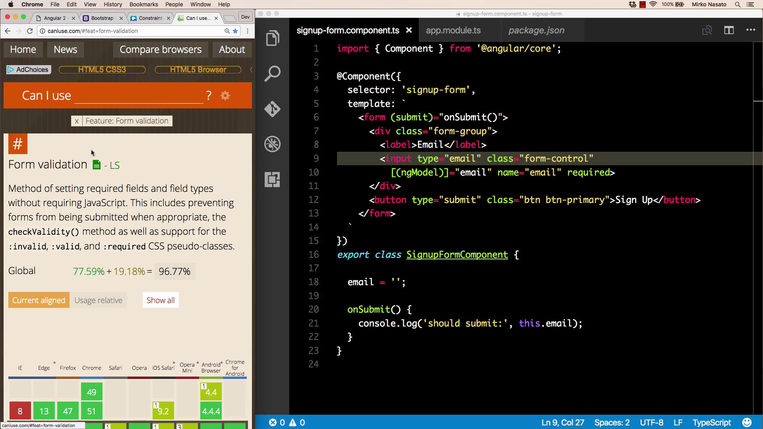Open Source Control git icon in VS Code

click(x=273, y=109)
